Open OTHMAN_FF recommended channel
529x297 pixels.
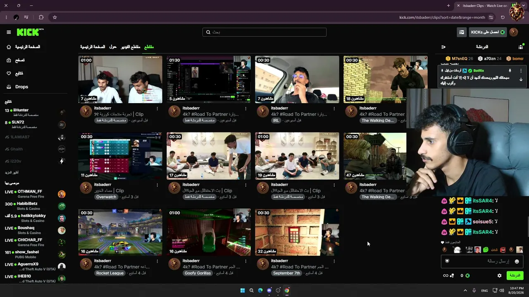35,194
